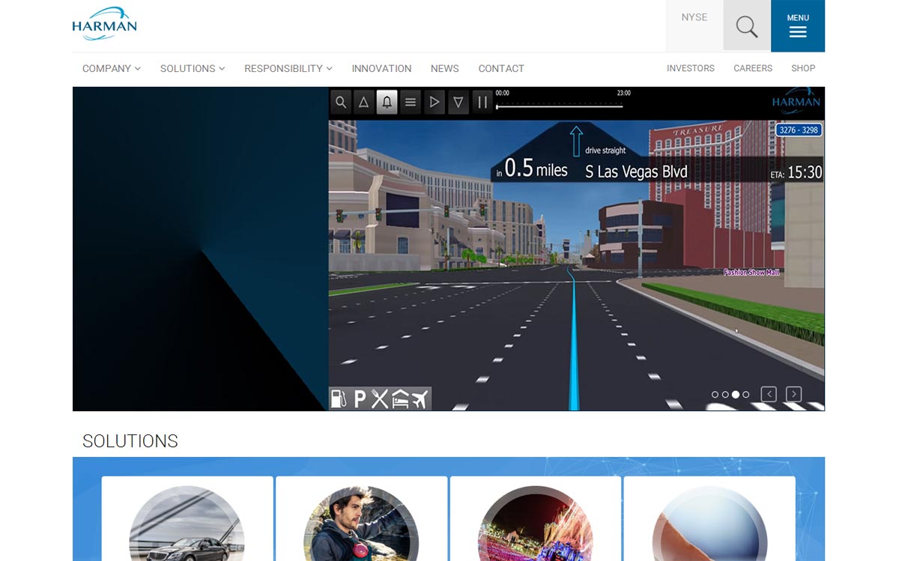899x561 pixels.
Task: Open the blue sphere solution card
Action: tap(709, 518)
